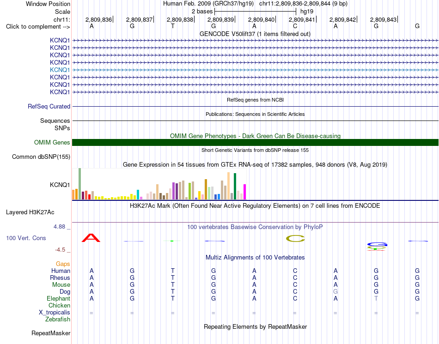Click the Window Position label
Viewport: 439px width, 344px height.
(48, 4)
